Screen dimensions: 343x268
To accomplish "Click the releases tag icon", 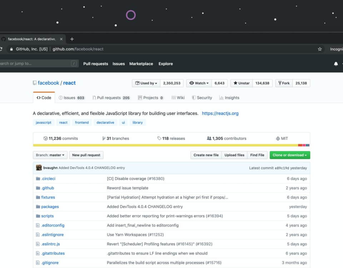I will pyautogui.click(x=159, y=138).
